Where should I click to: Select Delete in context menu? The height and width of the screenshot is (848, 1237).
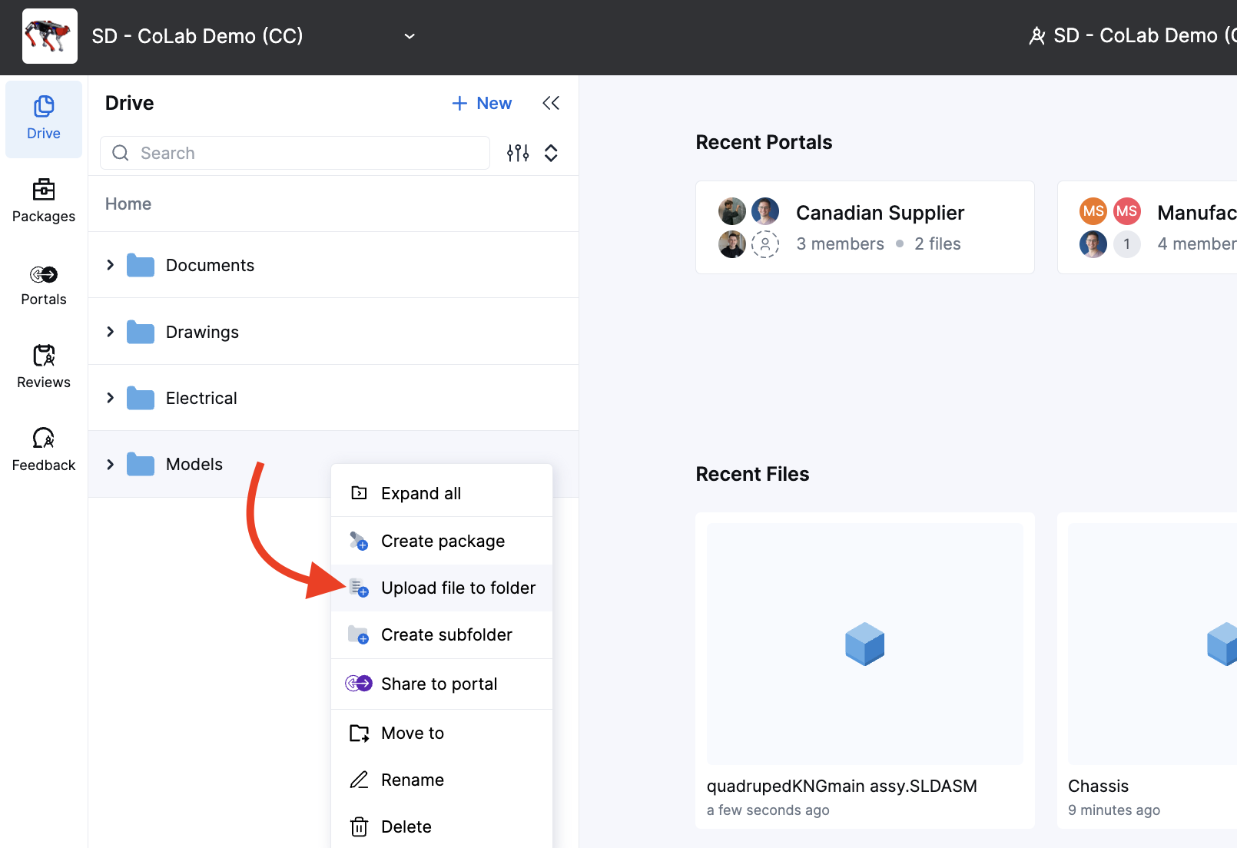coord(442,826)
